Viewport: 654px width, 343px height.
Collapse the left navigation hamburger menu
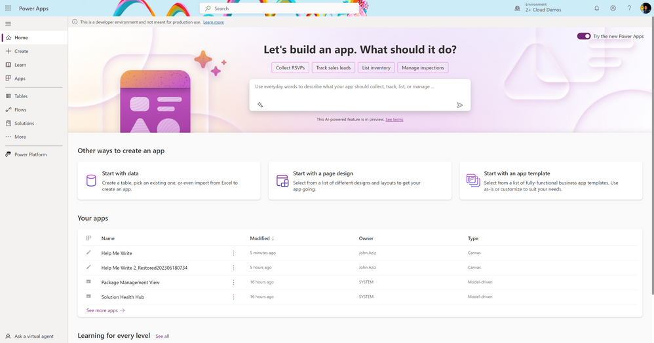[x=9, y=24]
